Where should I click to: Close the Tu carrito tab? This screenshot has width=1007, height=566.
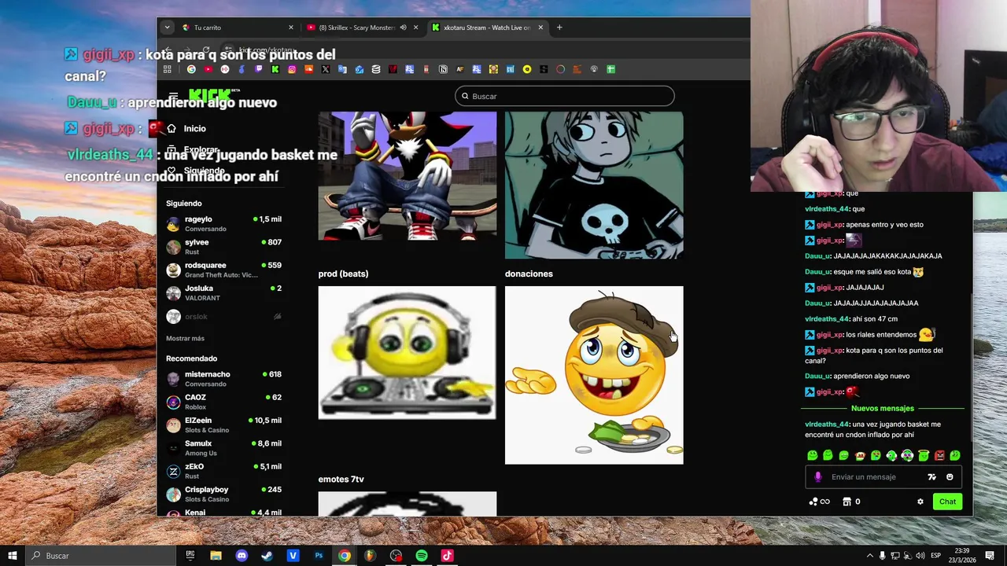click(x=290, y=28)
